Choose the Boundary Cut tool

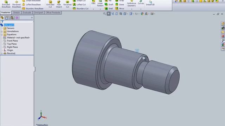pos(81,8)
